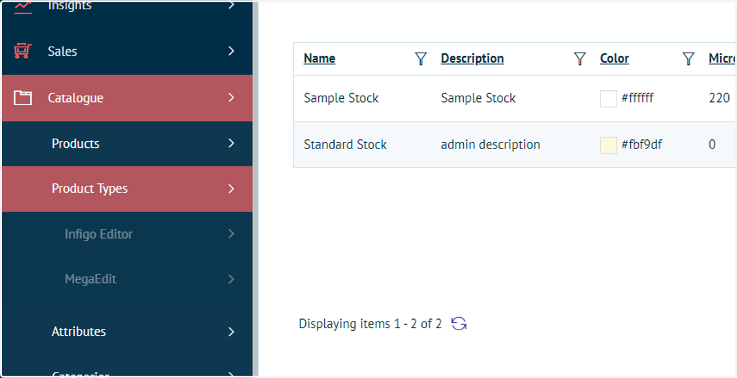Image resolution: width=737 pixels, height=378 pixels.
Task: Open the Description column filter
Action: coord(580,59)
